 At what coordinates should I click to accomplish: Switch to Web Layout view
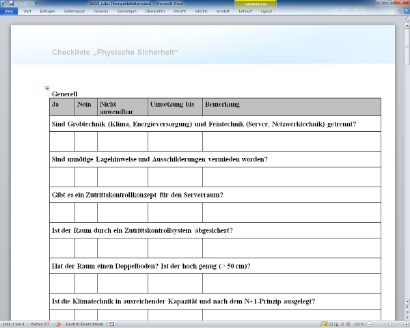336,324
